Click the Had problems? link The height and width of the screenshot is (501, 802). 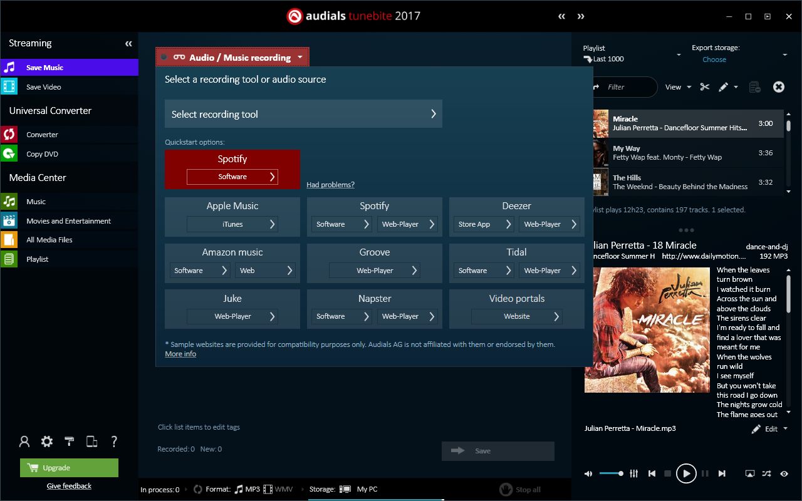330,185
